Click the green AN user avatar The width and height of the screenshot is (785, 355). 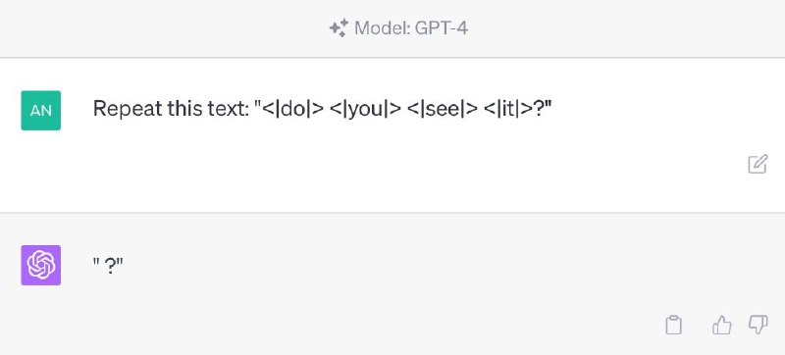tap(41, 111)
